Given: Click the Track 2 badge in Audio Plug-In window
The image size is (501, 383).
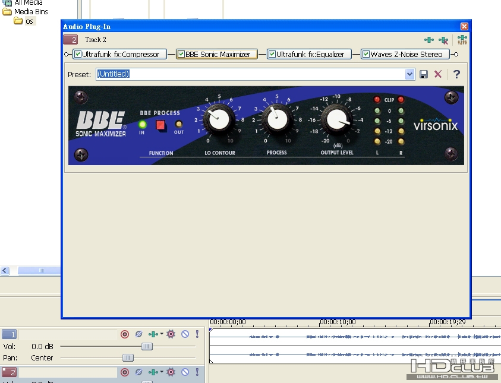Looking at the screenshot, I should [x=71, y=40].
